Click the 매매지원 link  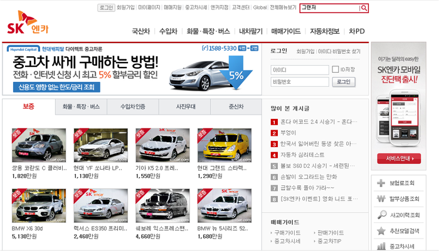point(172,8)
